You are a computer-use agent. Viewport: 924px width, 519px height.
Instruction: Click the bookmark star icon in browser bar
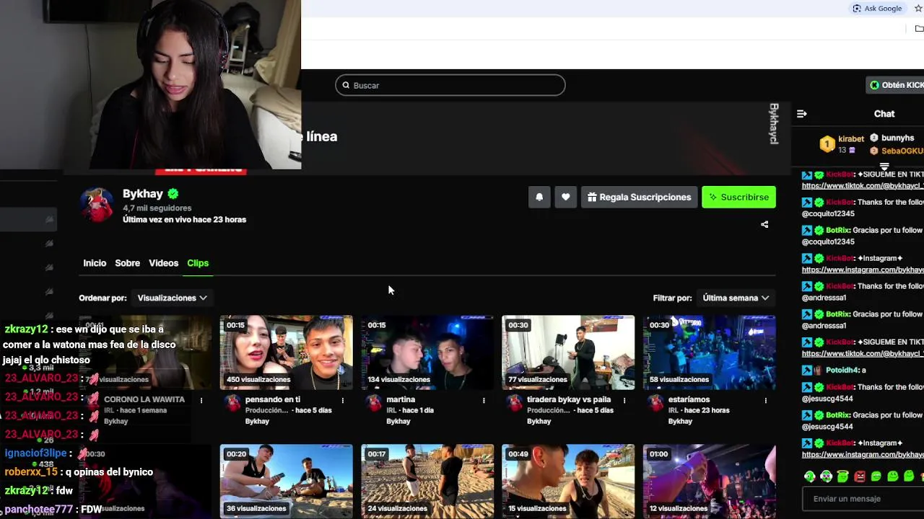tap(918, 9)
